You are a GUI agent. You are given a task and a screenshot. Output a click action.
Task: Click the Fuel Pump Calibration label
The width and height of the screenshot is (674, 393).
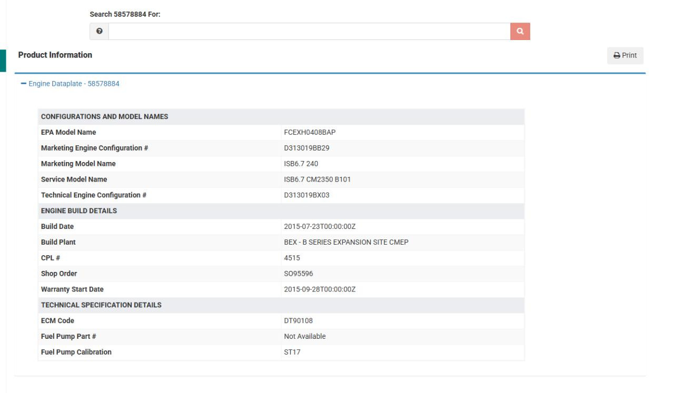76,352
